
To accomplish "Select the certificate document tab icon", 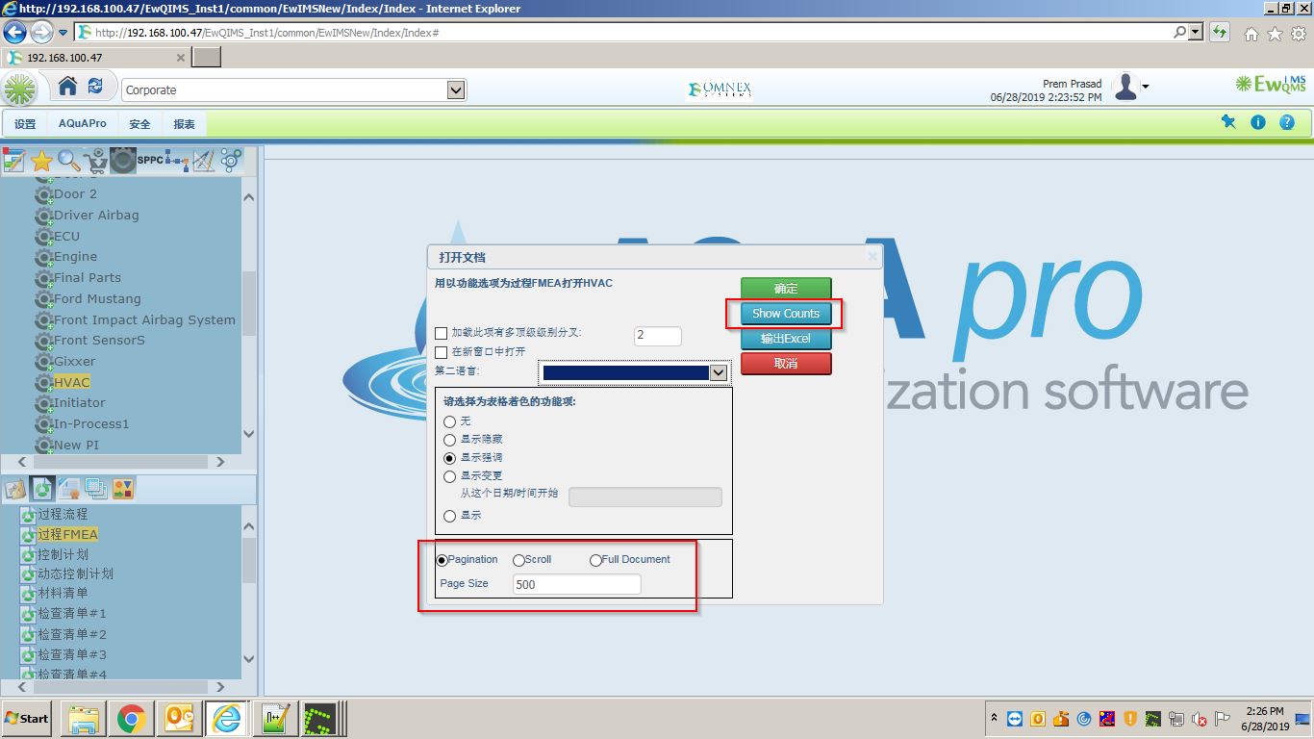I will tap(69, 489).
